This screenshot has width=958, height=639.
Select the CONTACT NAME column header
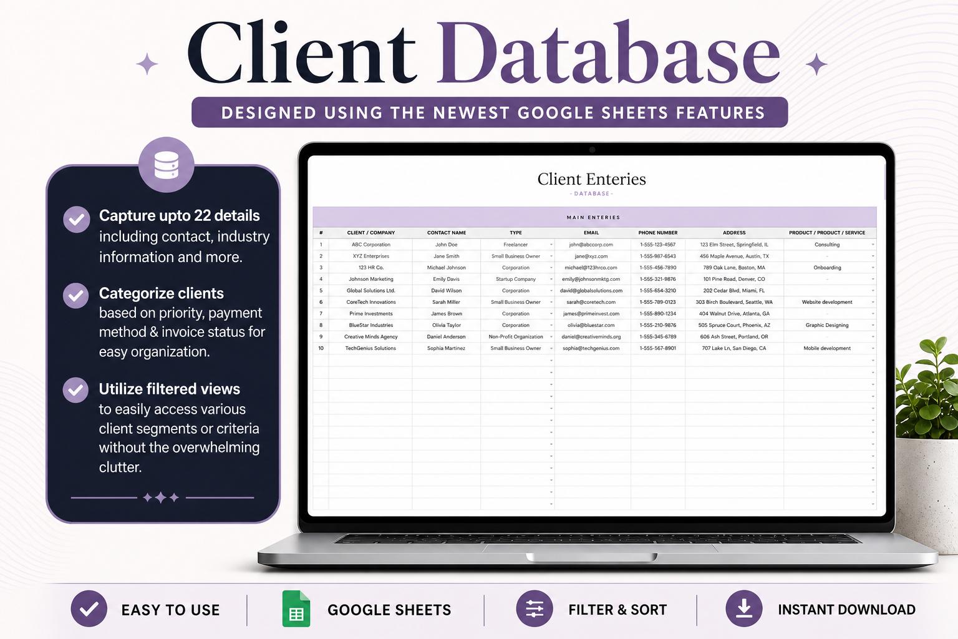[x=447, y=233]
